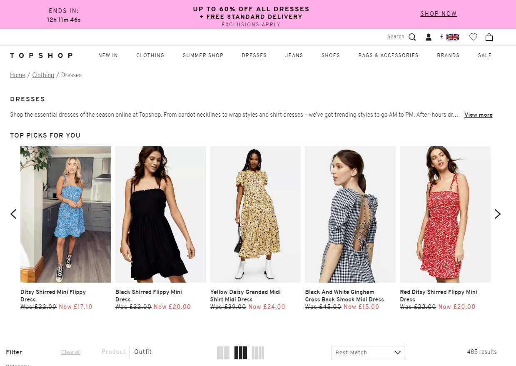516x366 pixels.
Task: Click 'Red Ditsy Shirred Flippy Mini Dress' title
Action: click(x=439, y=296)
